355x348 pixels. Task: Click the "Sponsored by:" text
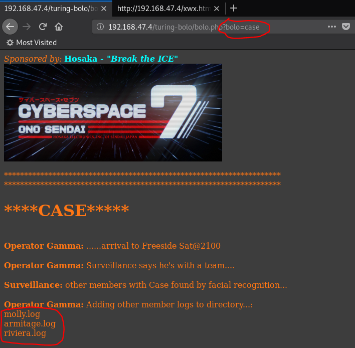point(33,59)
